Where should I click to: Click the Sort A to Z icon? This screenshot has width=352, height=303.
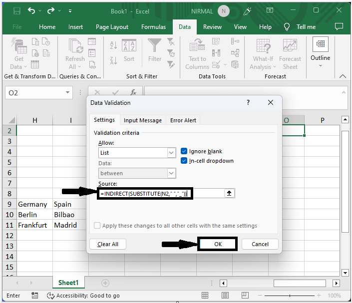tap(114, 46)
